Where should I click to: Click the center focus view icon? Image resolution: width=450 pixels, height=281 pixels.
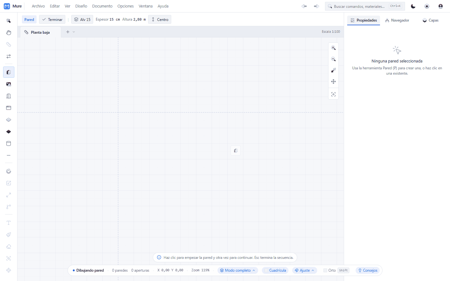pyautogui.click(x=333, y=94)
